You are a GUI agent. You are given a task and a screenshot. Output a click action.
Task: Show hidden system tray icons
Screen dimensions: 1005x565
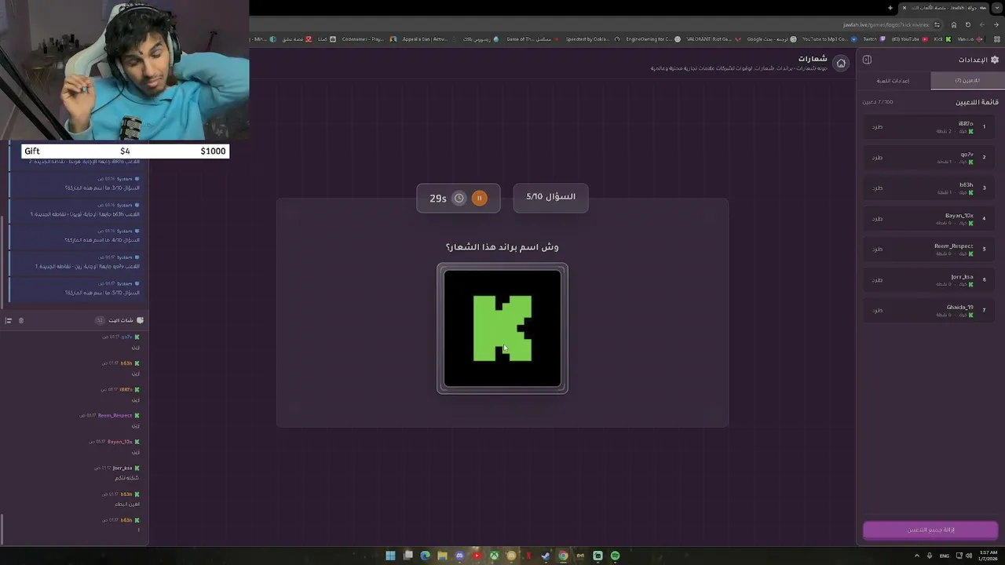(x=916, y=556)
